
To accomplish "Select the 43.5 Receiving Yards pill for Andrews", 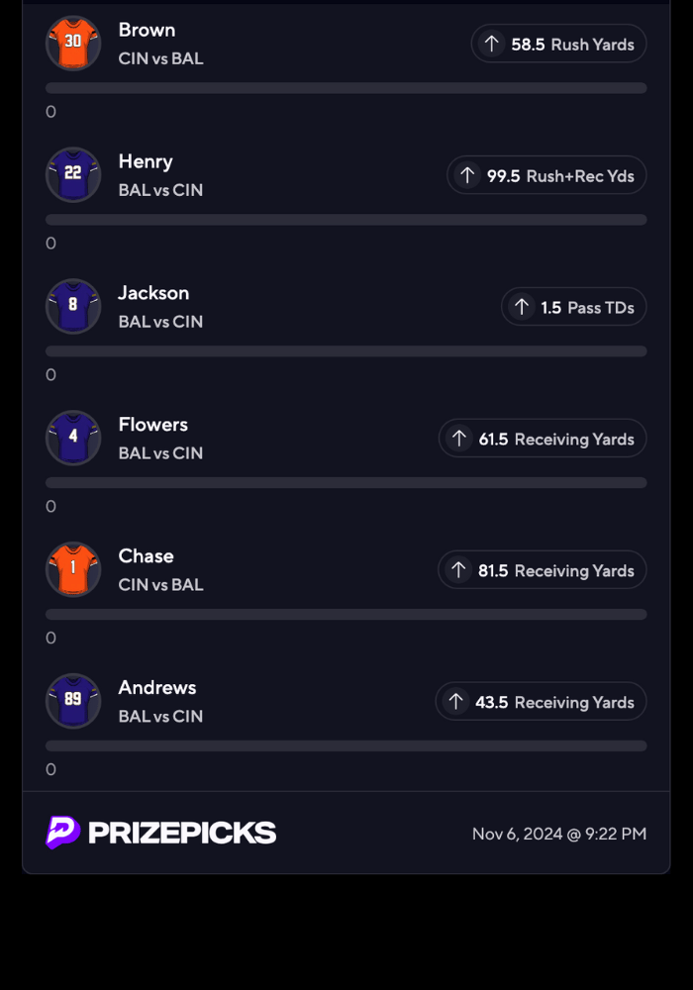I will [x=541, y=702].
